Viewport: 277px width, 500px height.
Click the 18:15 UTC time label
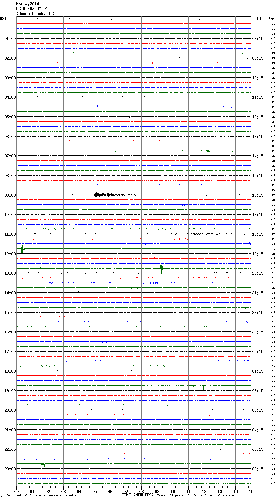click(258, 234)
